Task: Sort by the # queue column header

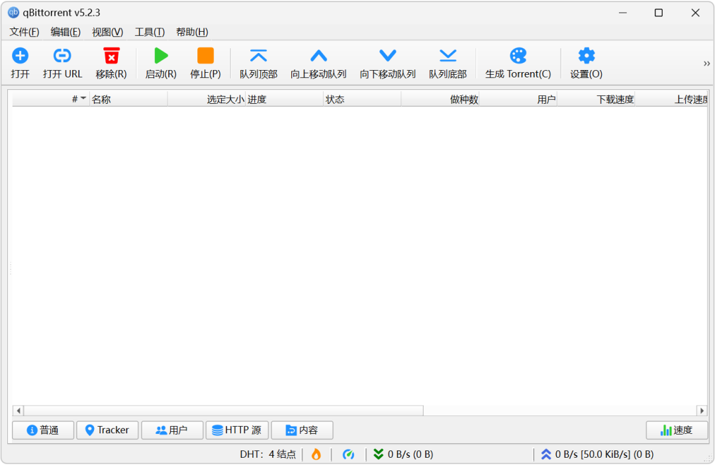Action: tap(50, 99)
